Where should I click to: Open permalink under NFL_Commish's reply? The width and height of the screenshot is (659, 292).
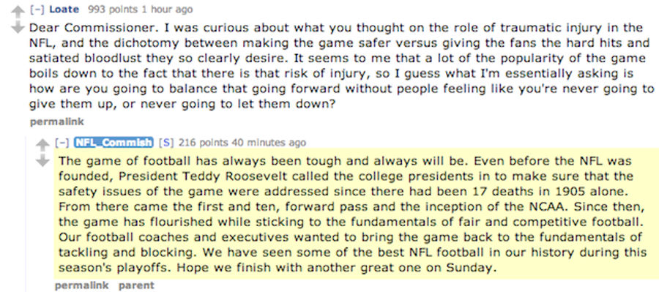82,285
